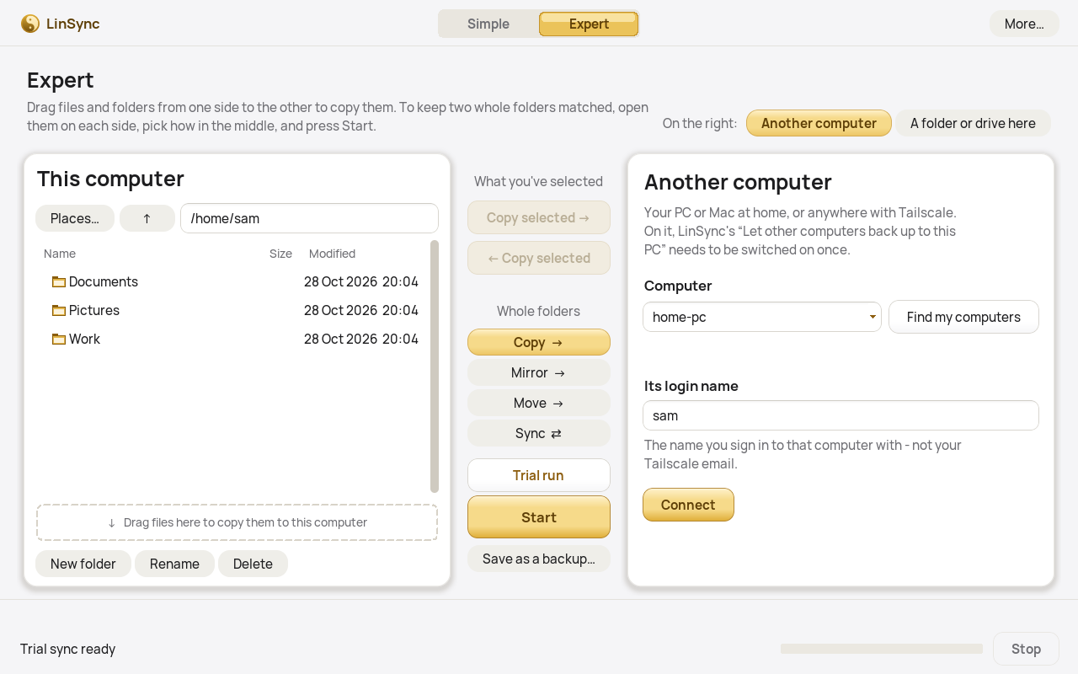Click Save as a backup…
The height and width of the screenshot is (674, 1078).
(539, 559)
